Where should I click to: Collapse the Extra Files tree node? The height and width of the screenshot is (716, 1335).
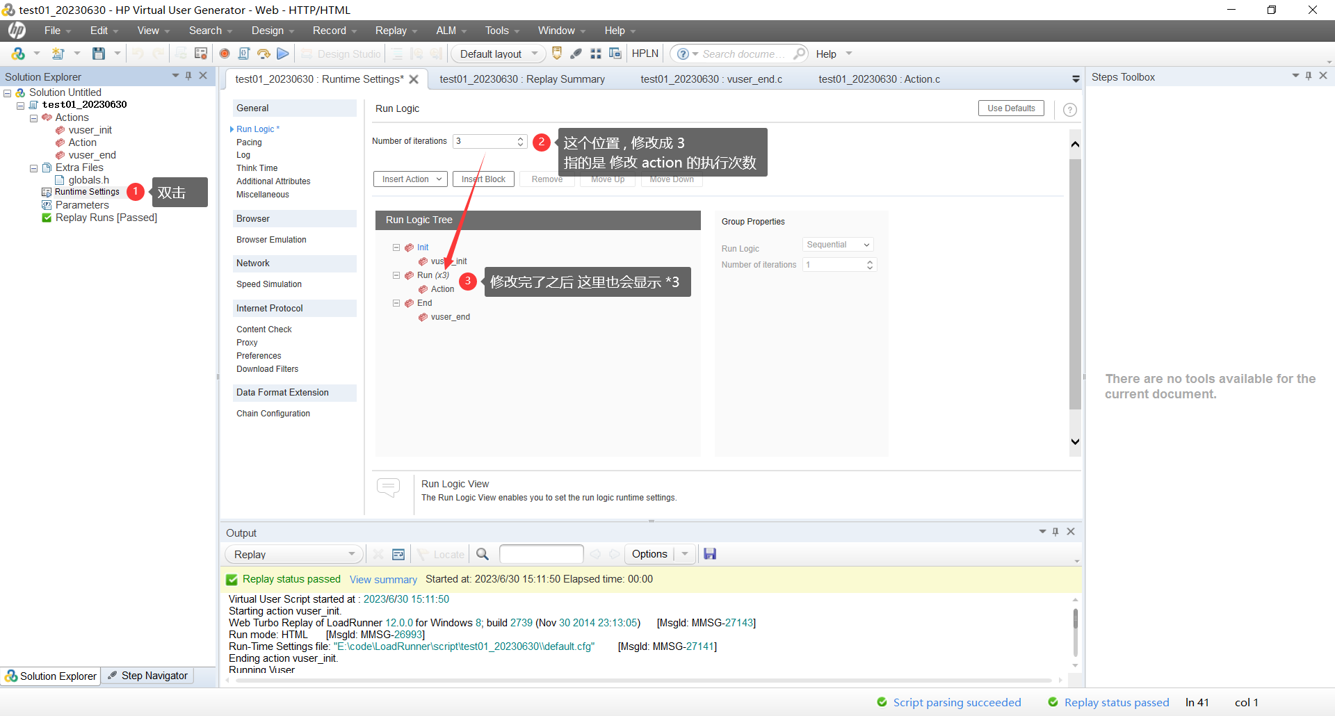tap(33, 168)
